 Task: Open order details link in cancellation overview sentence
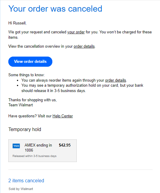(x=84, y=46)
